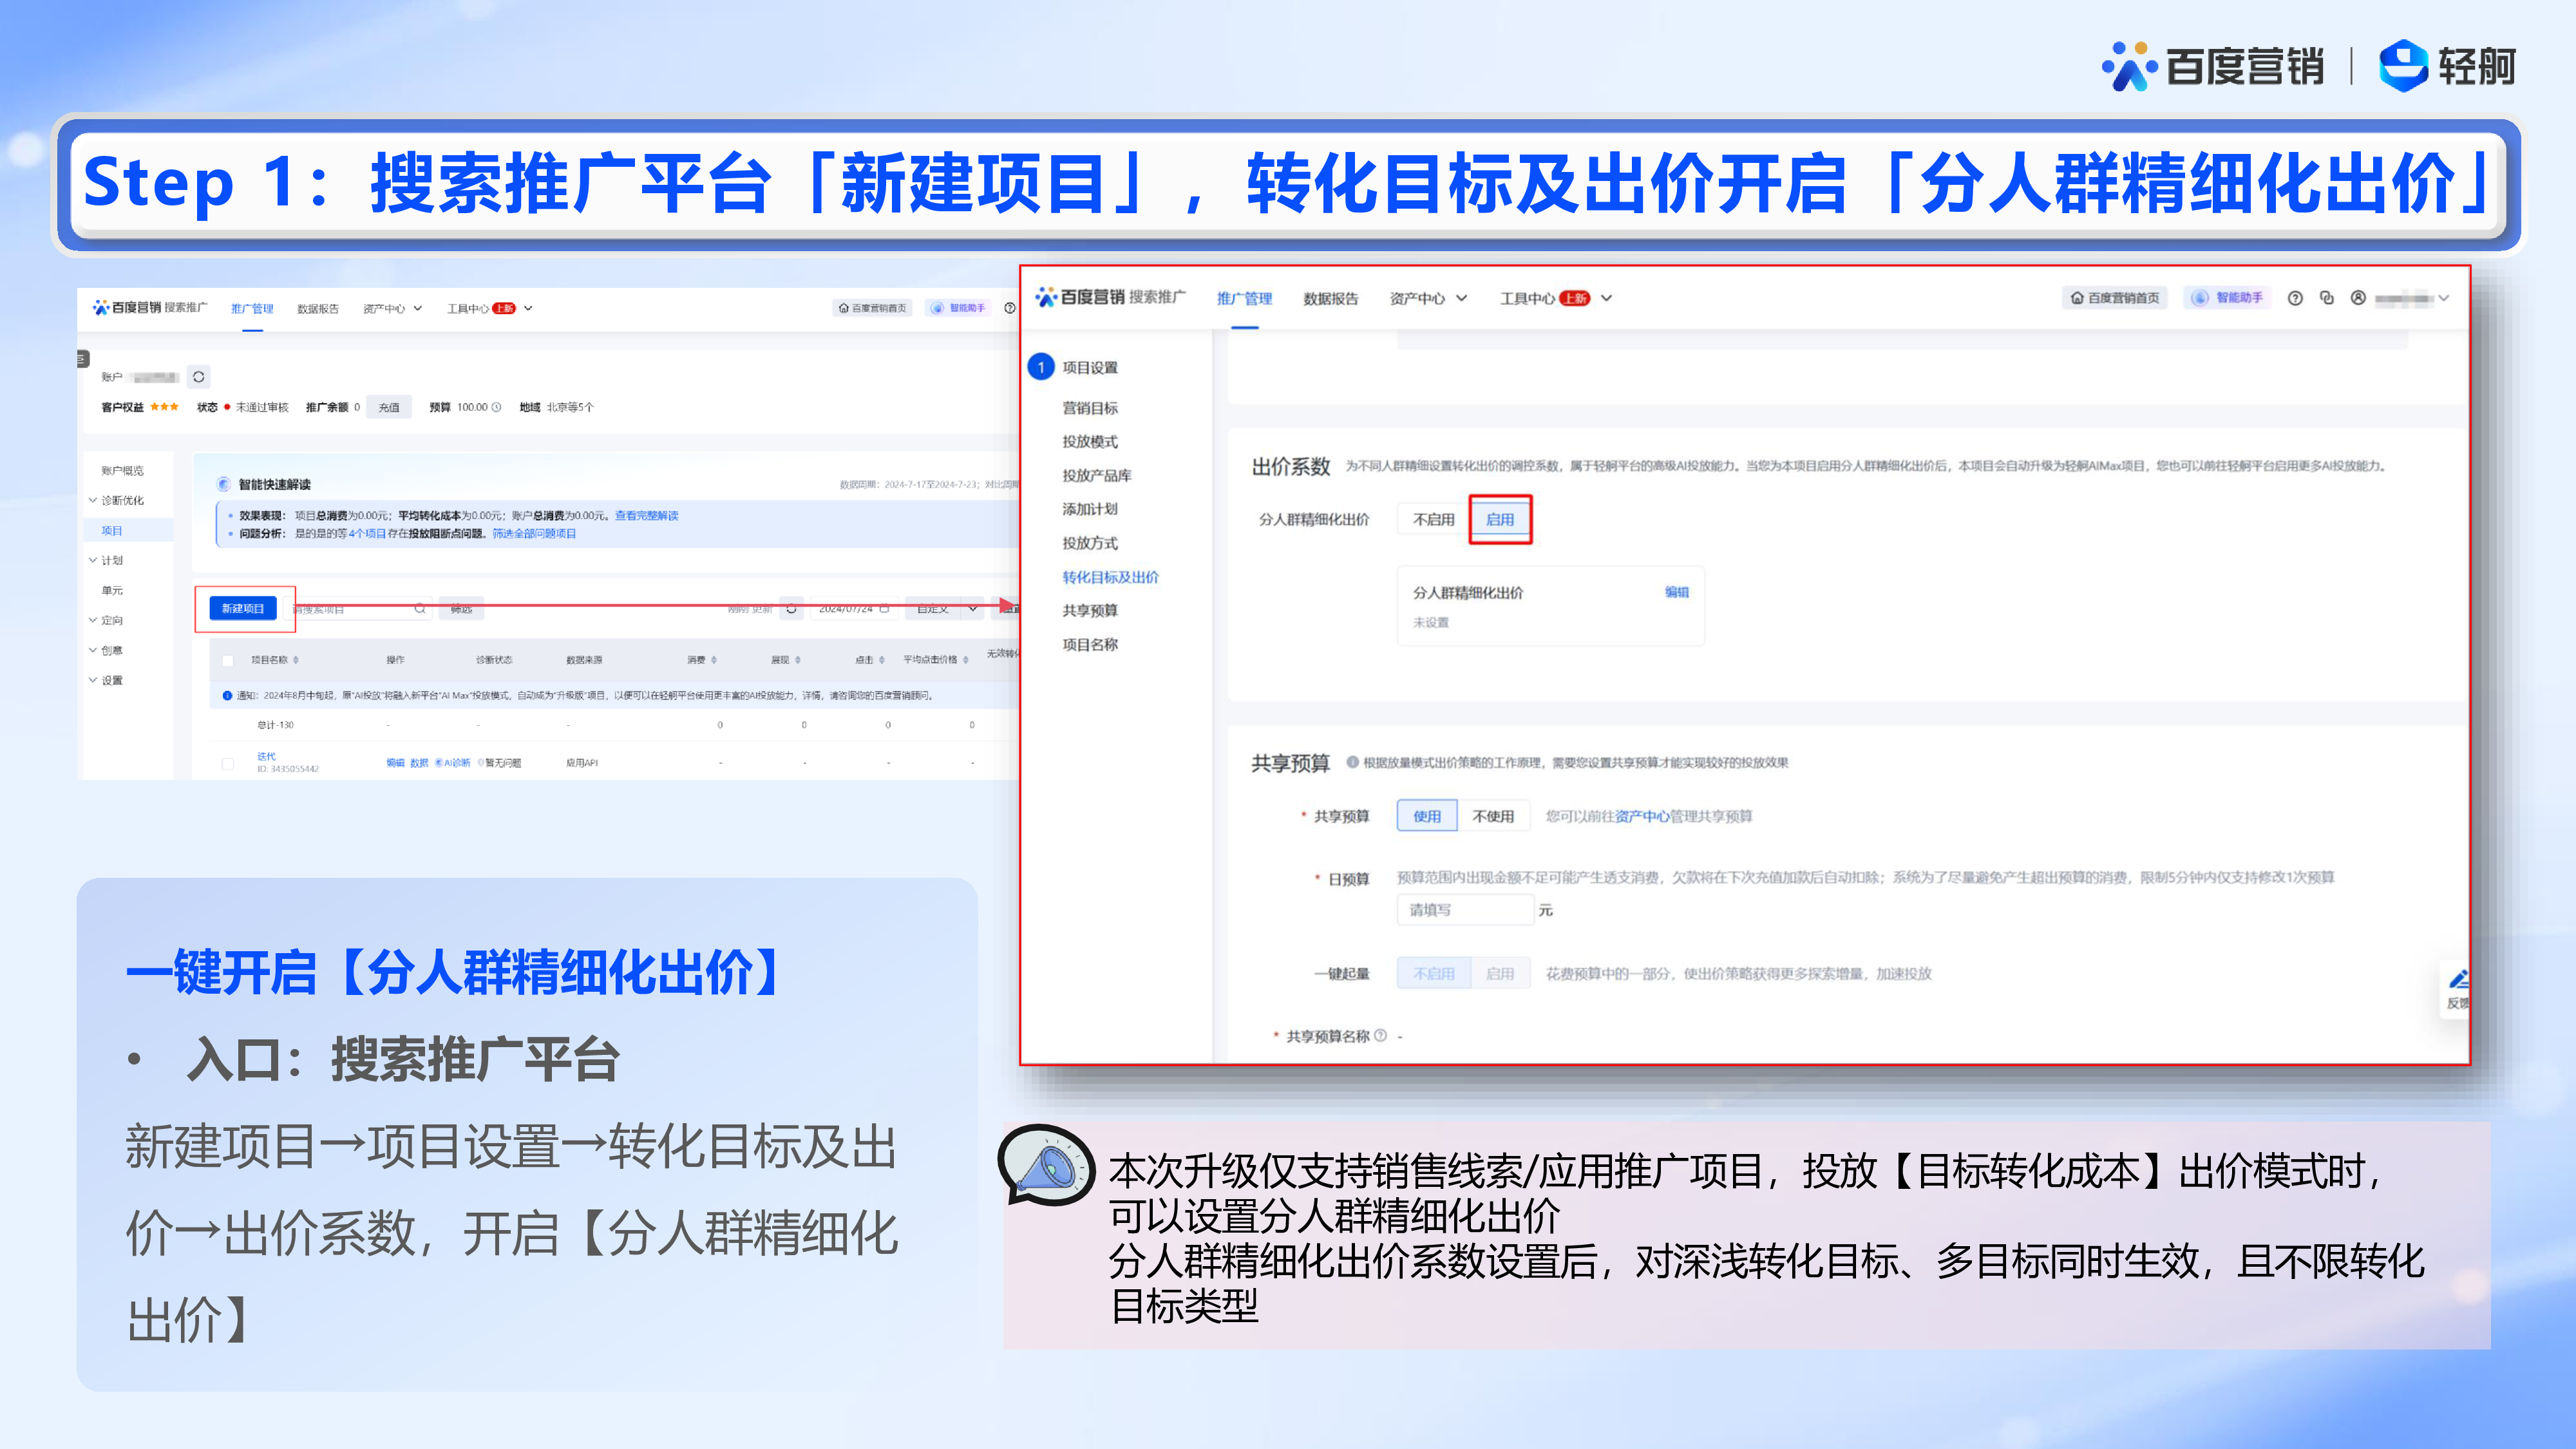The height and width of the screenshot is (1449, 2576).
Task: Click the copy/link icon in right window header
Action: coord(2327,298)
